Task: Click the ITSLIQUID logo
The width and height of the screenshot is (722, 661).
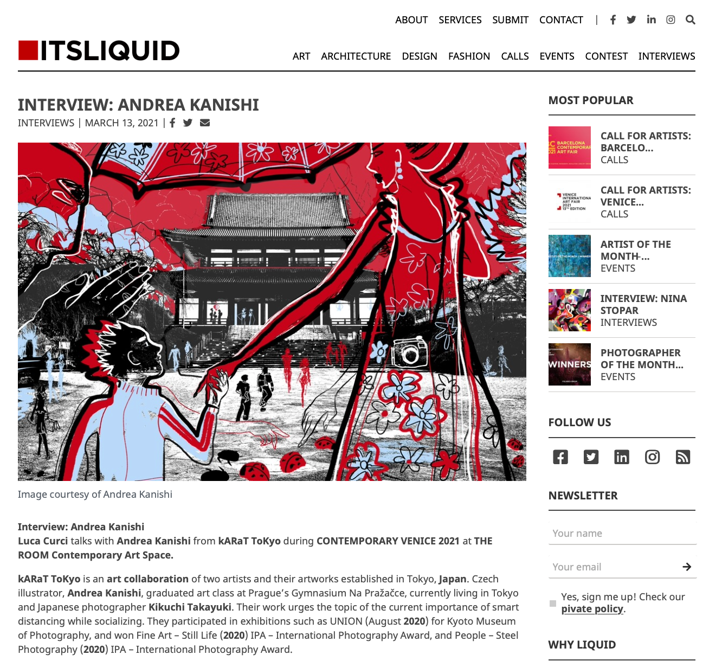Action: pos(99,50)
